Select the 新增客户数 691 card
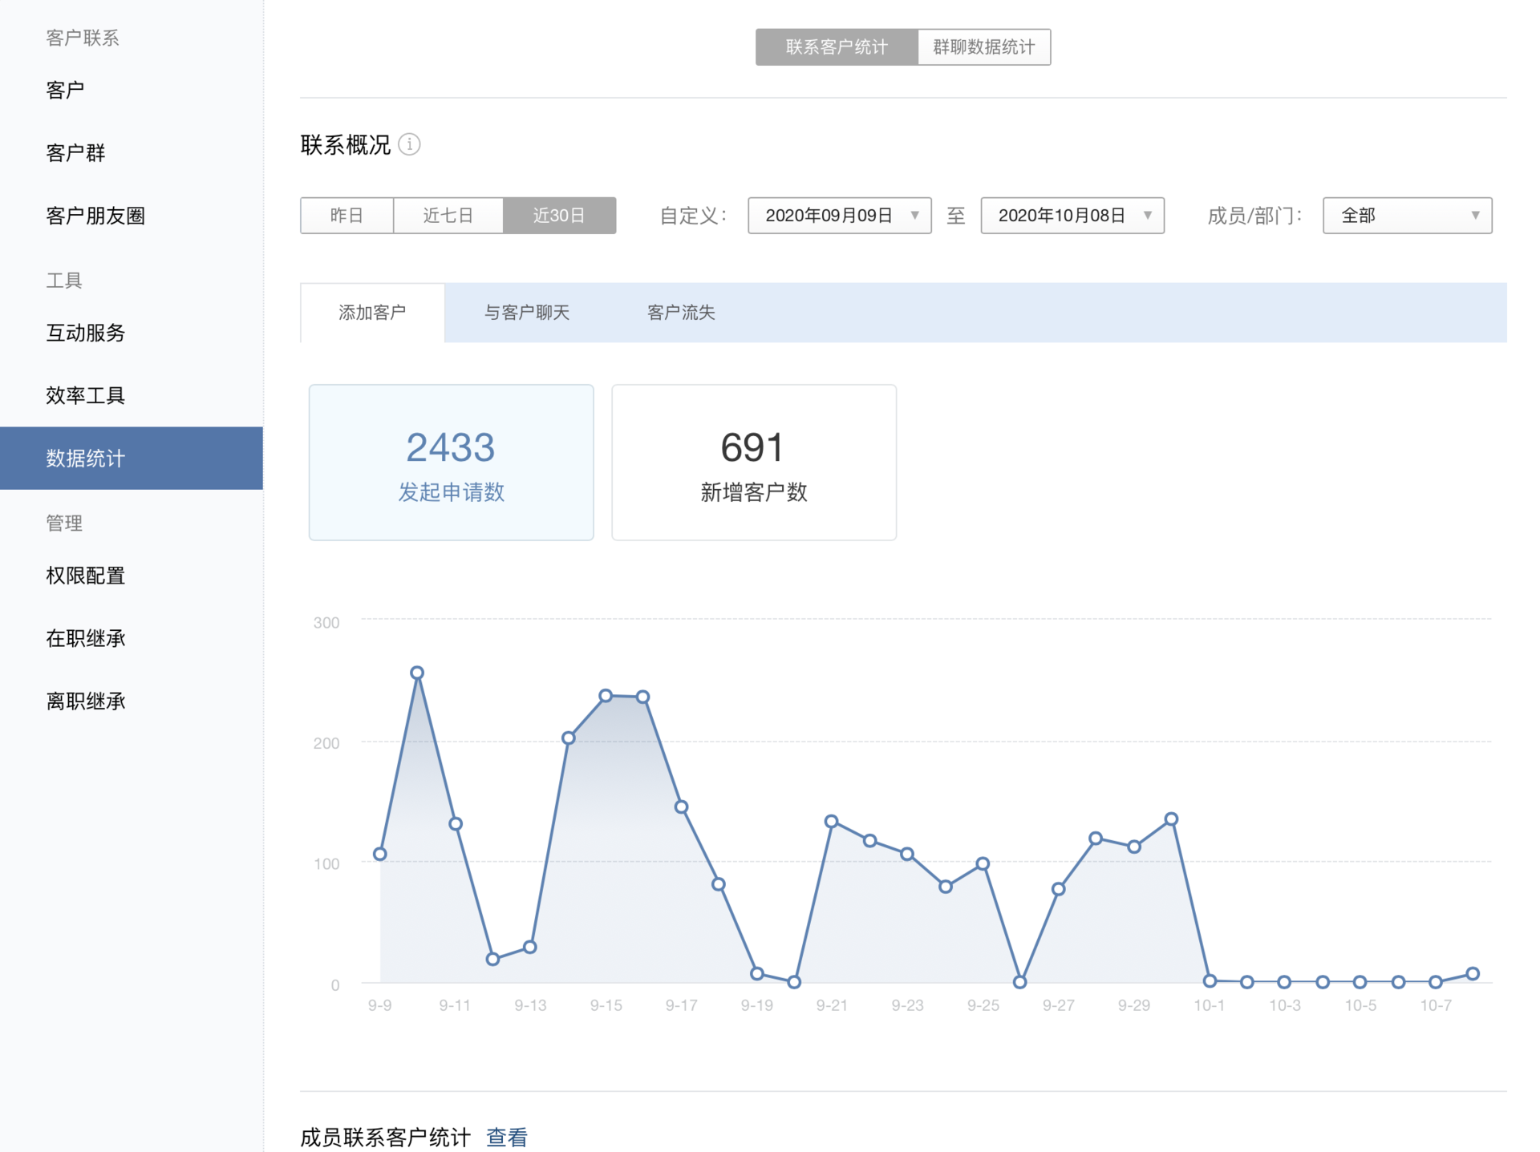 (x=753, y=463)
